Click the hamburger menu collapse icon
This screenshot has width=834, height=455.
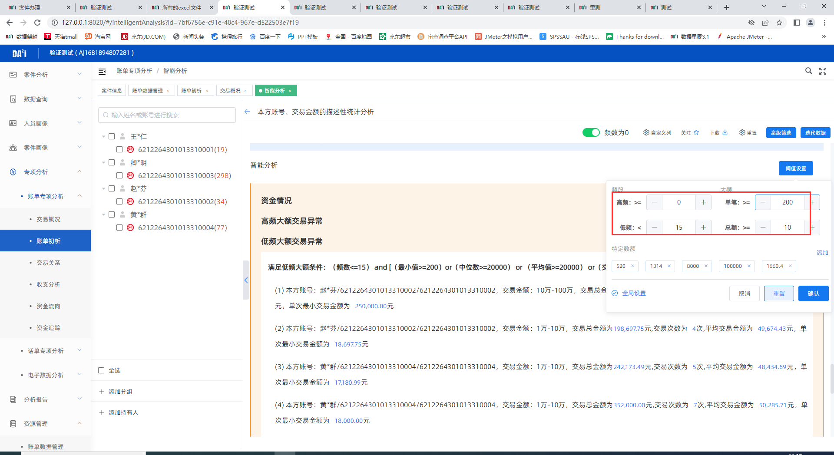102,71
